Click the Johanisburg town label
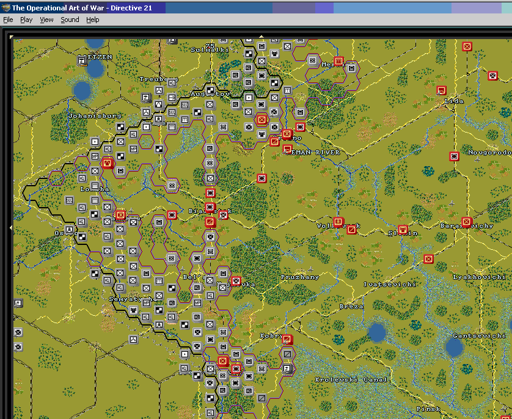 [95, 115]
